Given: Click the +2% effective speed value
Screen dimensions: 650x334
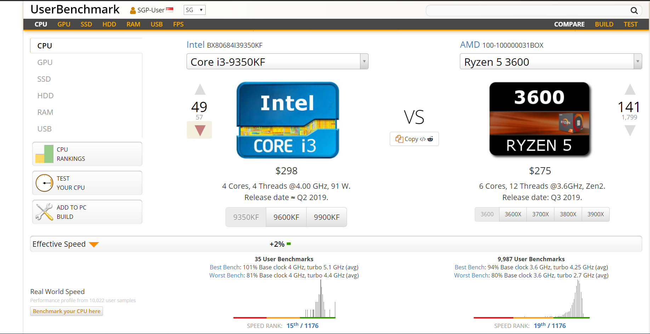Looking at the screenshot, I should [277, 244].
